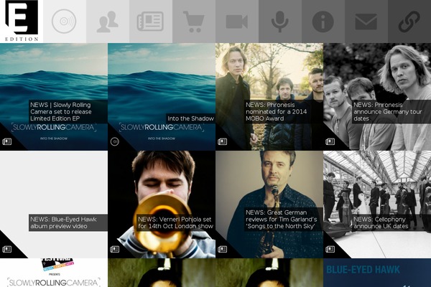Open 'Verneri Pohjola set for 14th Oct London show'
431x287 pixels.
tap(176, 222)
